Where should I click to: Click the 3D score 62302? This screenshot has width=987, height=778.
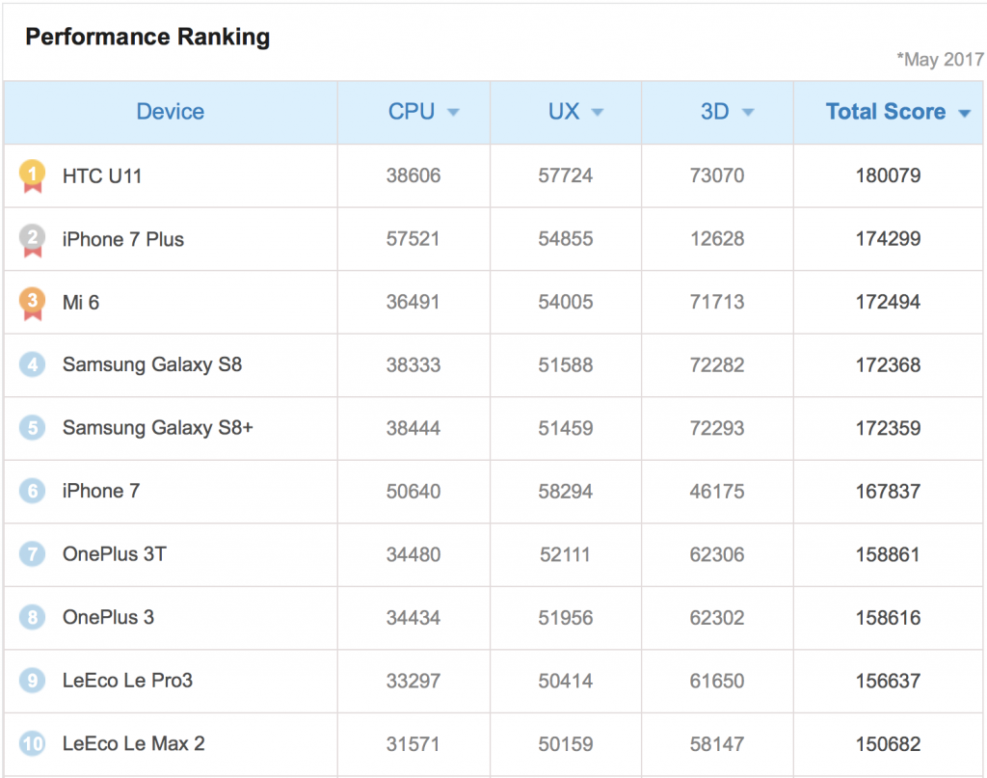coord(717,618)
